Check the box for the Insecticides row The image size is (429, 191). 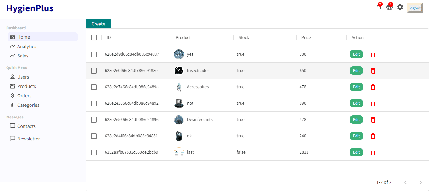coord(94,71)
